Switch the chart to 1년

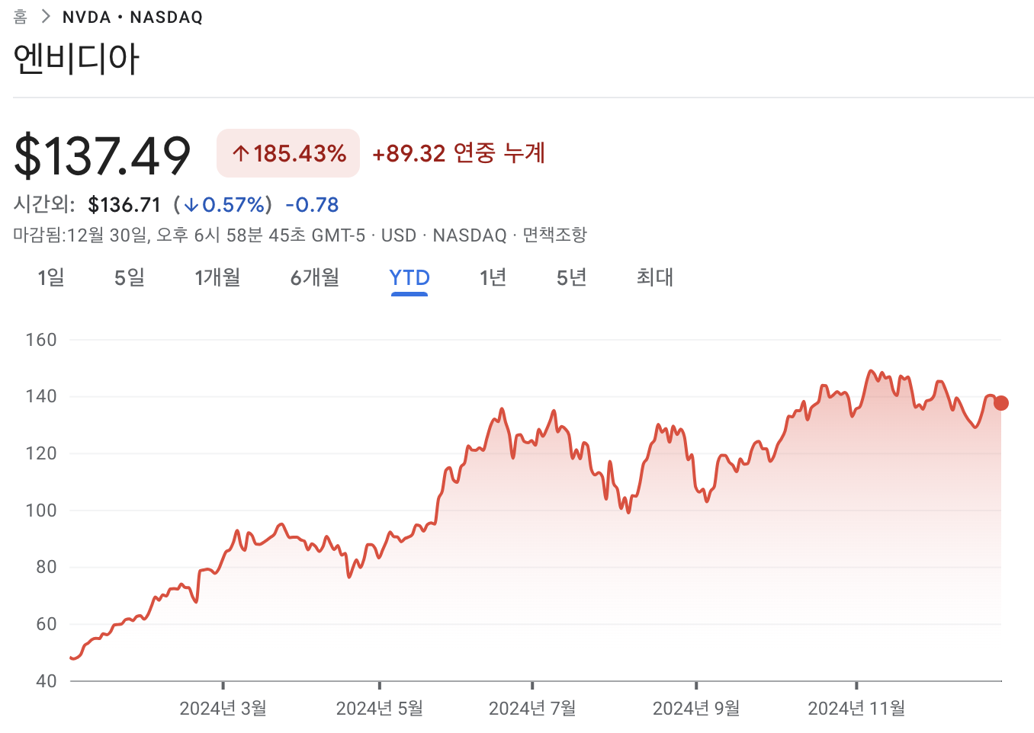[493, 277]
